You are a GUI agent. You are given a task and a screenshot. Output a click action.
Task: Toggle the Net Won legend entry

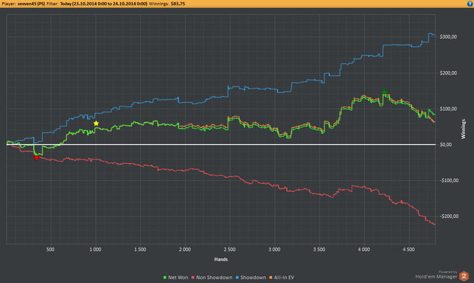coord(175,278)
